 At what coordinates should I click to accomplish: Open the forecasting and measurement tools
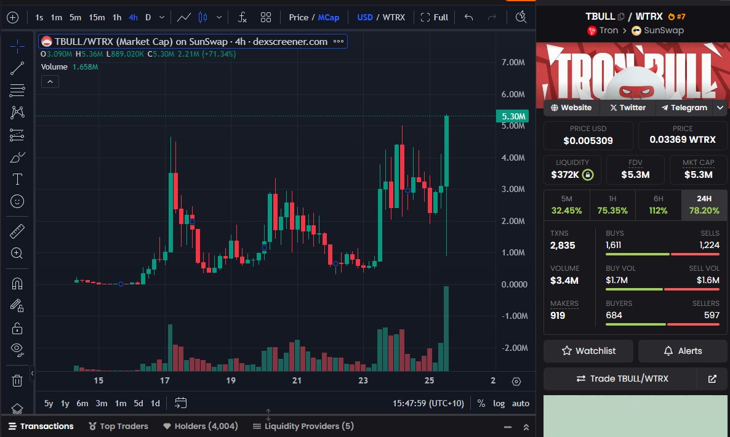point(17,135)
